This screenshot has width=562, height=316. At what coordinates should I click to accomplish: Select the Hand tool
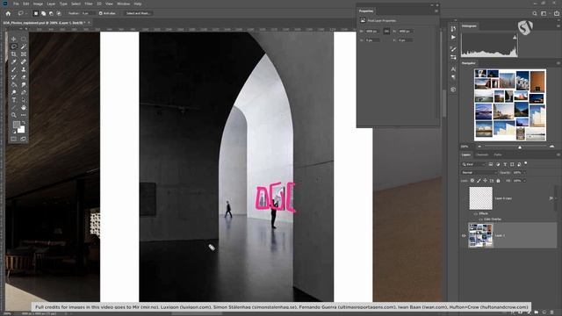pos(24,107)
